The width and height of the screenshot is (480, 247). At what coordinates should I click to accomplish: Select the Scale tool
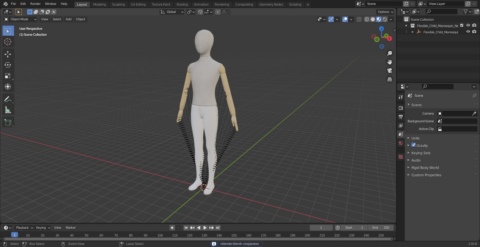point(8,76)
